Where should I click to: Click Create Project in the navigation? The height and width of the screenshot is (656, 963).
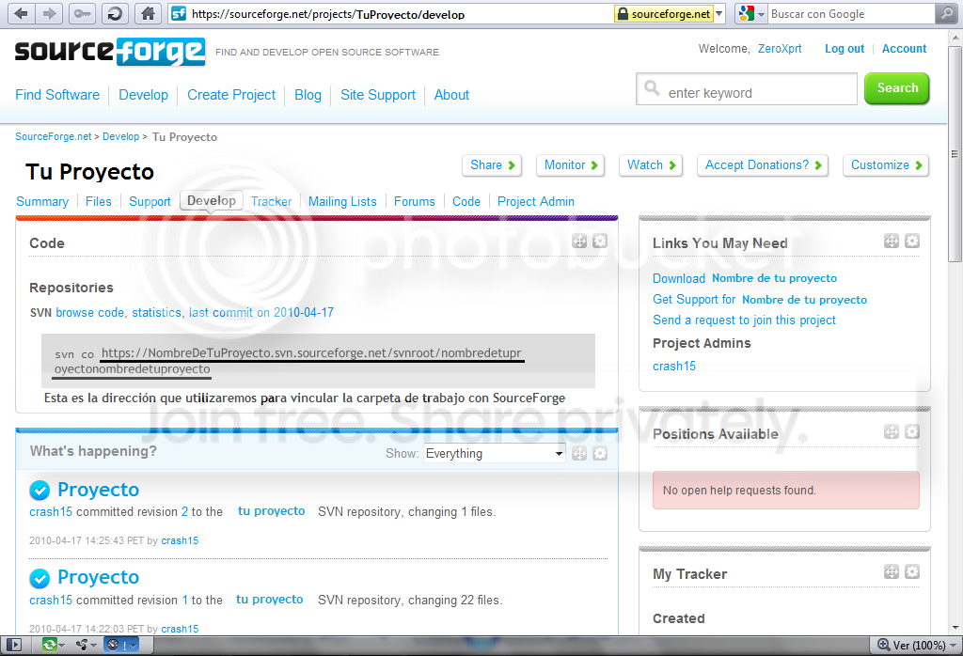(x=231, y=95)
